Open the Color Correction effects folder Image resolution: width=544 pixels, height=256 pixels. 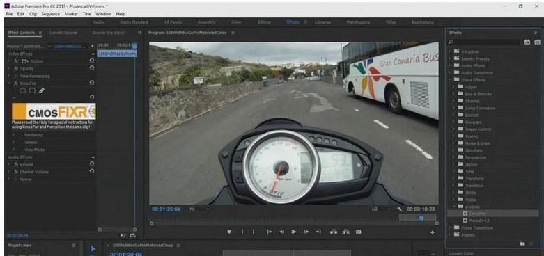[480, 108]
